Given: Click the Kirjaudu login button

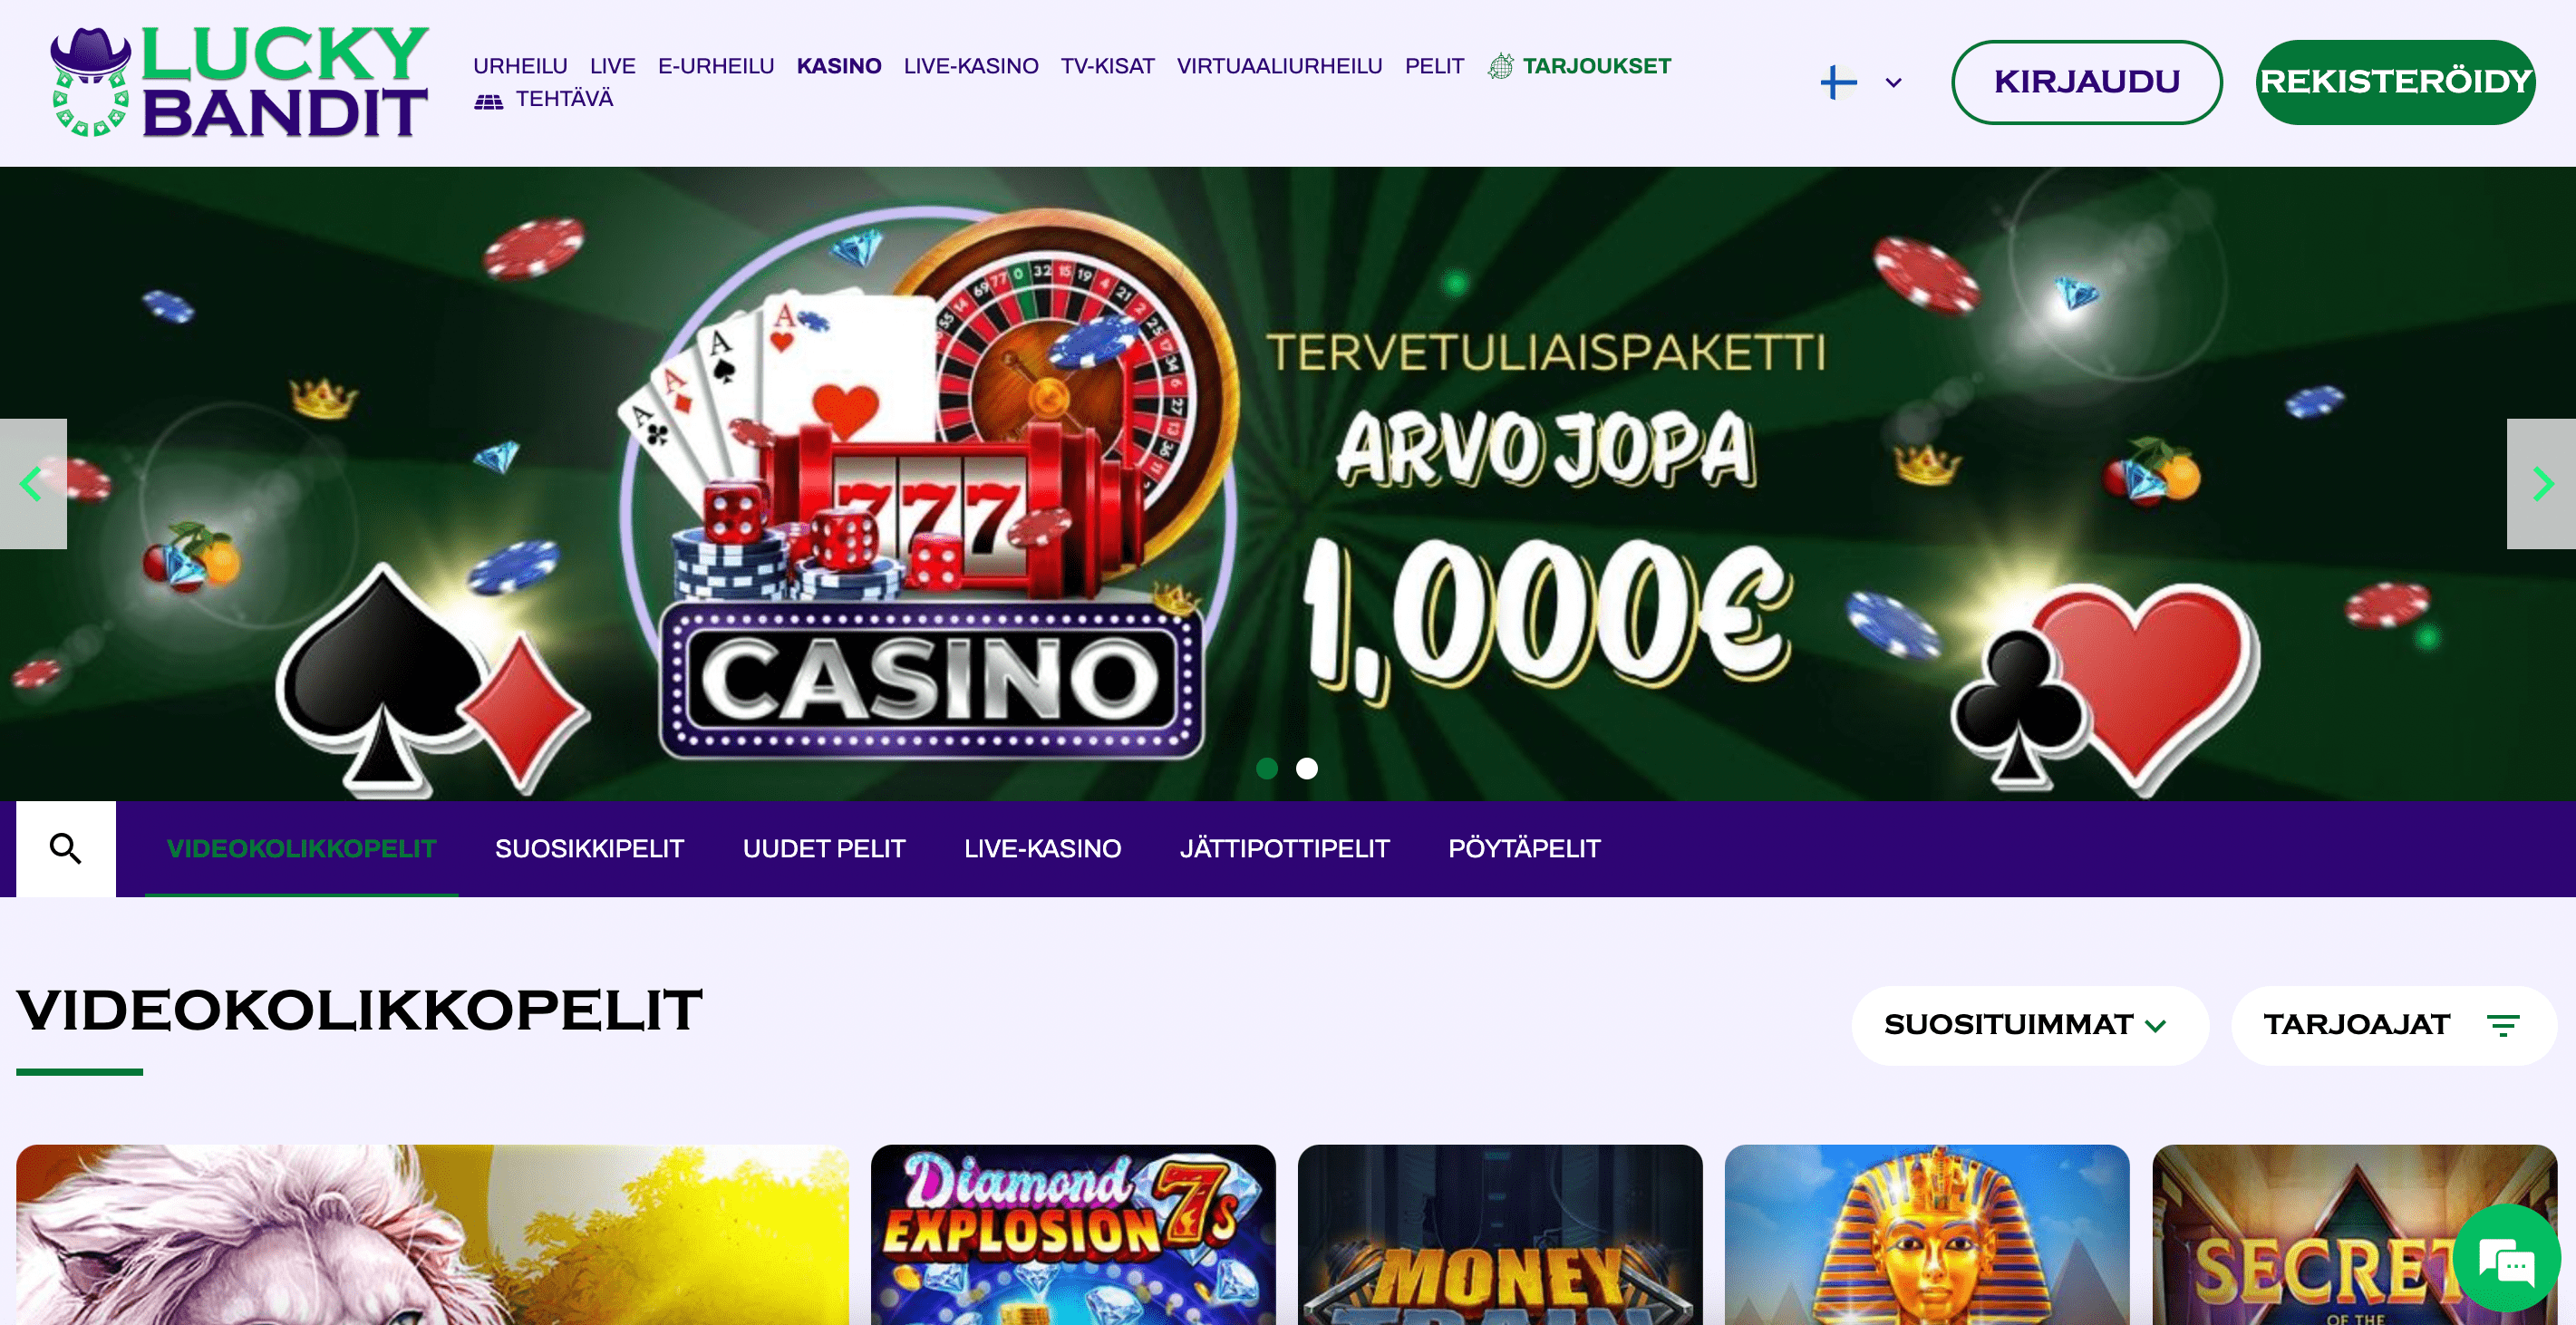Looking at the screenshot, I should [2087, 82].
